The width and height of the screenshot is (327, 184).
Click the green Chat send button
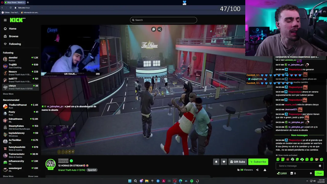coord(319,173)
